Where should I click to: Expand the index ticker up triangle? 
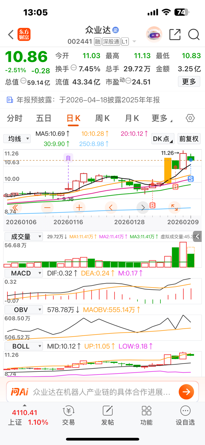coord(25,405)
